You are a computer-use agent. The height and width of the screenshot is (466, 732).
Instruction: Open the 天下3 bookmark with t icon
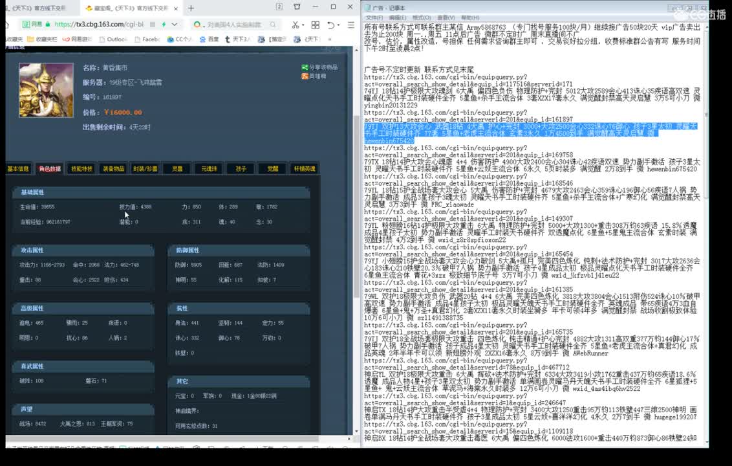(237, 39)
